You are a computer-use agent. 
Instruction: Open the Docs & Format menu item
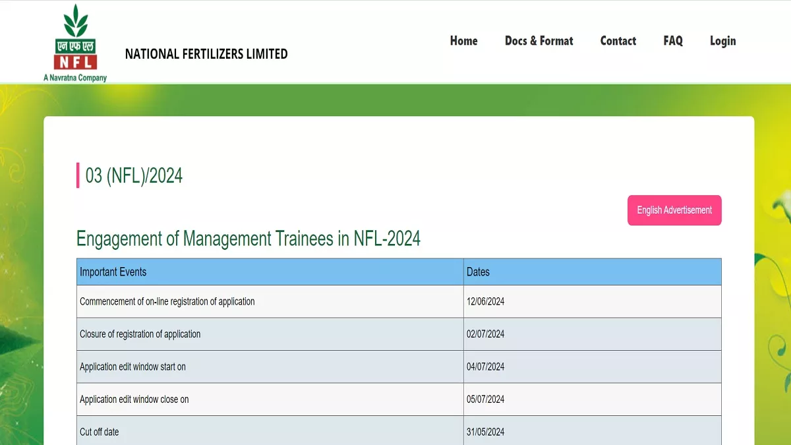point(539,41)
